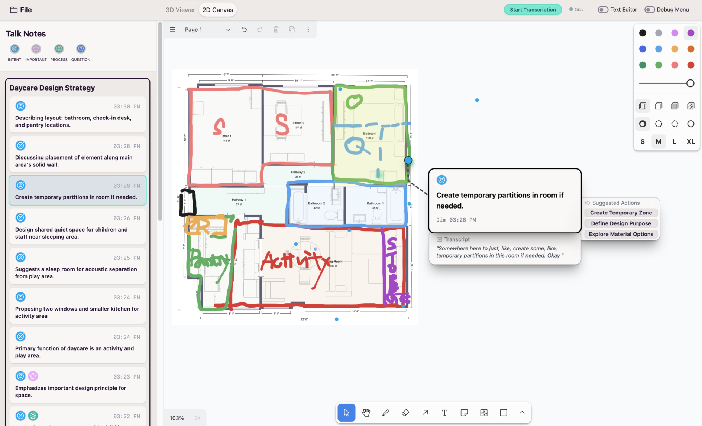Select the first fill style option
Screen dimensions: 702x426
point(643,106)
